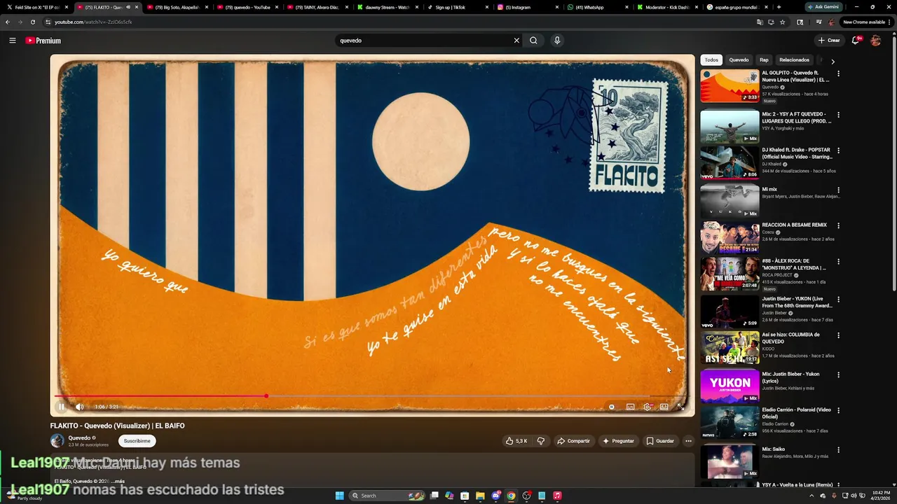Click the Compartir share button

pyautogui.click(x=573, y=441)
